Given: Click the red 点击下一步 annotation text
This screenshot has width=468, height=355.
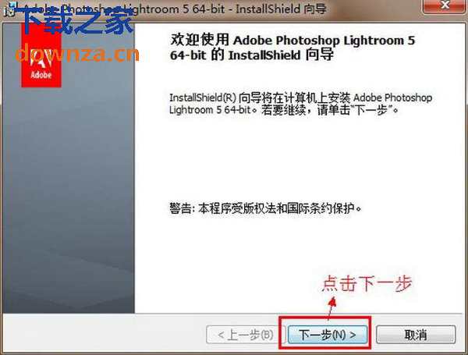Looking at the screenshot, I should (x=367, y=283).
